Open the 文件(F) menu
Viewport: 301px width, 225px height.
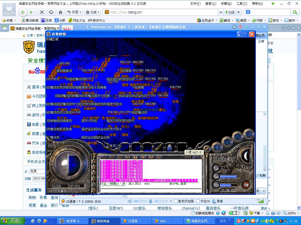[195, 3]
